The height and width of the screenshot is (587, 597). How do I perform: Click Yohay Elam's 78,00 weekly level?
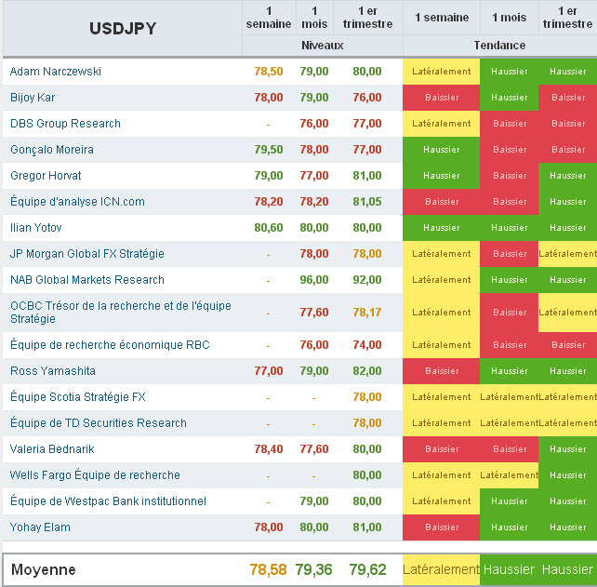click(269, 527)
